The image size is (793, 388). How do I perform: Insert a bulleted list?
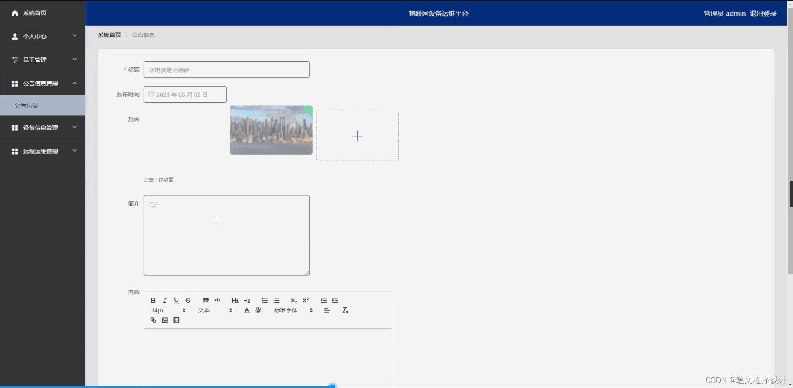276,300
